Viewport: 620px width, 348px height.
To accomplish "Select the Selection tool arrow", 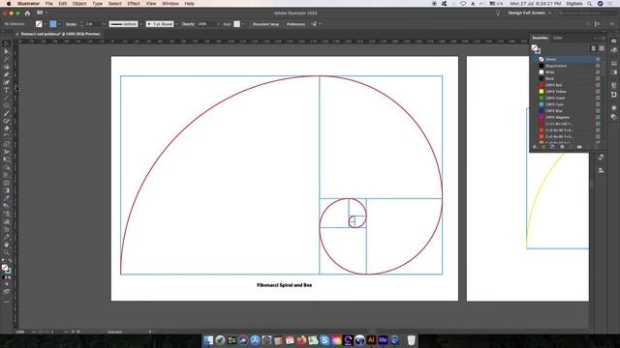I will pyautogui.click(x=7, y=43).
